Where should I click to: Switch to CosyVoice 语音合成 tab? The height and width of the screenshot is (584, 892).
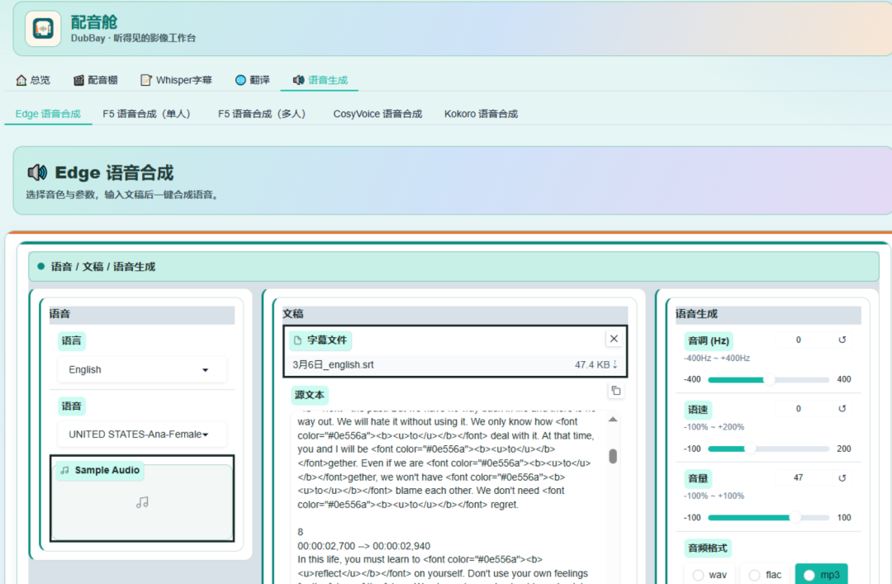coord(377,114)
